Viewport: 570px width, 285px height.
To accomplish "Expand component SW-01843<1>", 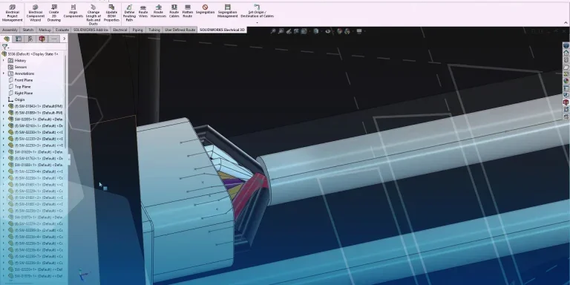I will point(4,106).
